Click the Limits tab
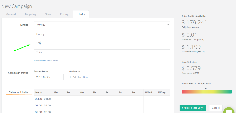 81,14
